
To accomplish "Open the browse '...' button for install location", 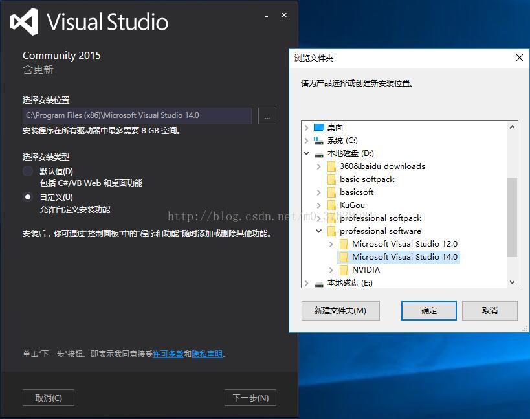I will coord(267,116).
